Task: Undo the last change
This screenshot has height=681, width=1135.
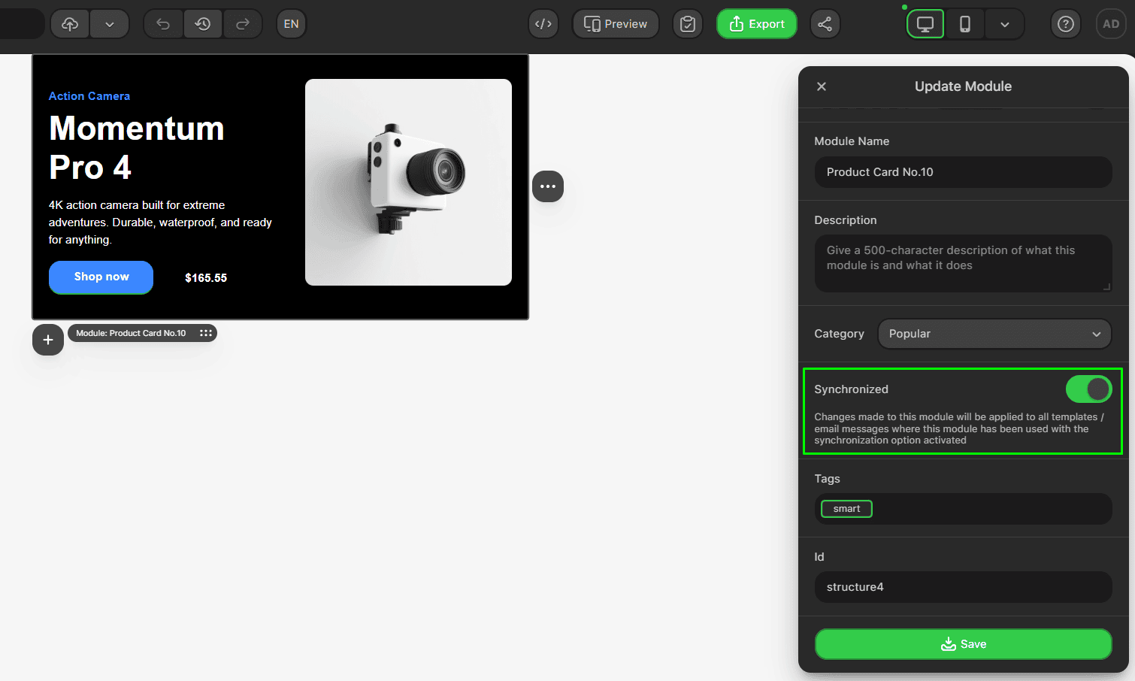Action: point(162,23)
